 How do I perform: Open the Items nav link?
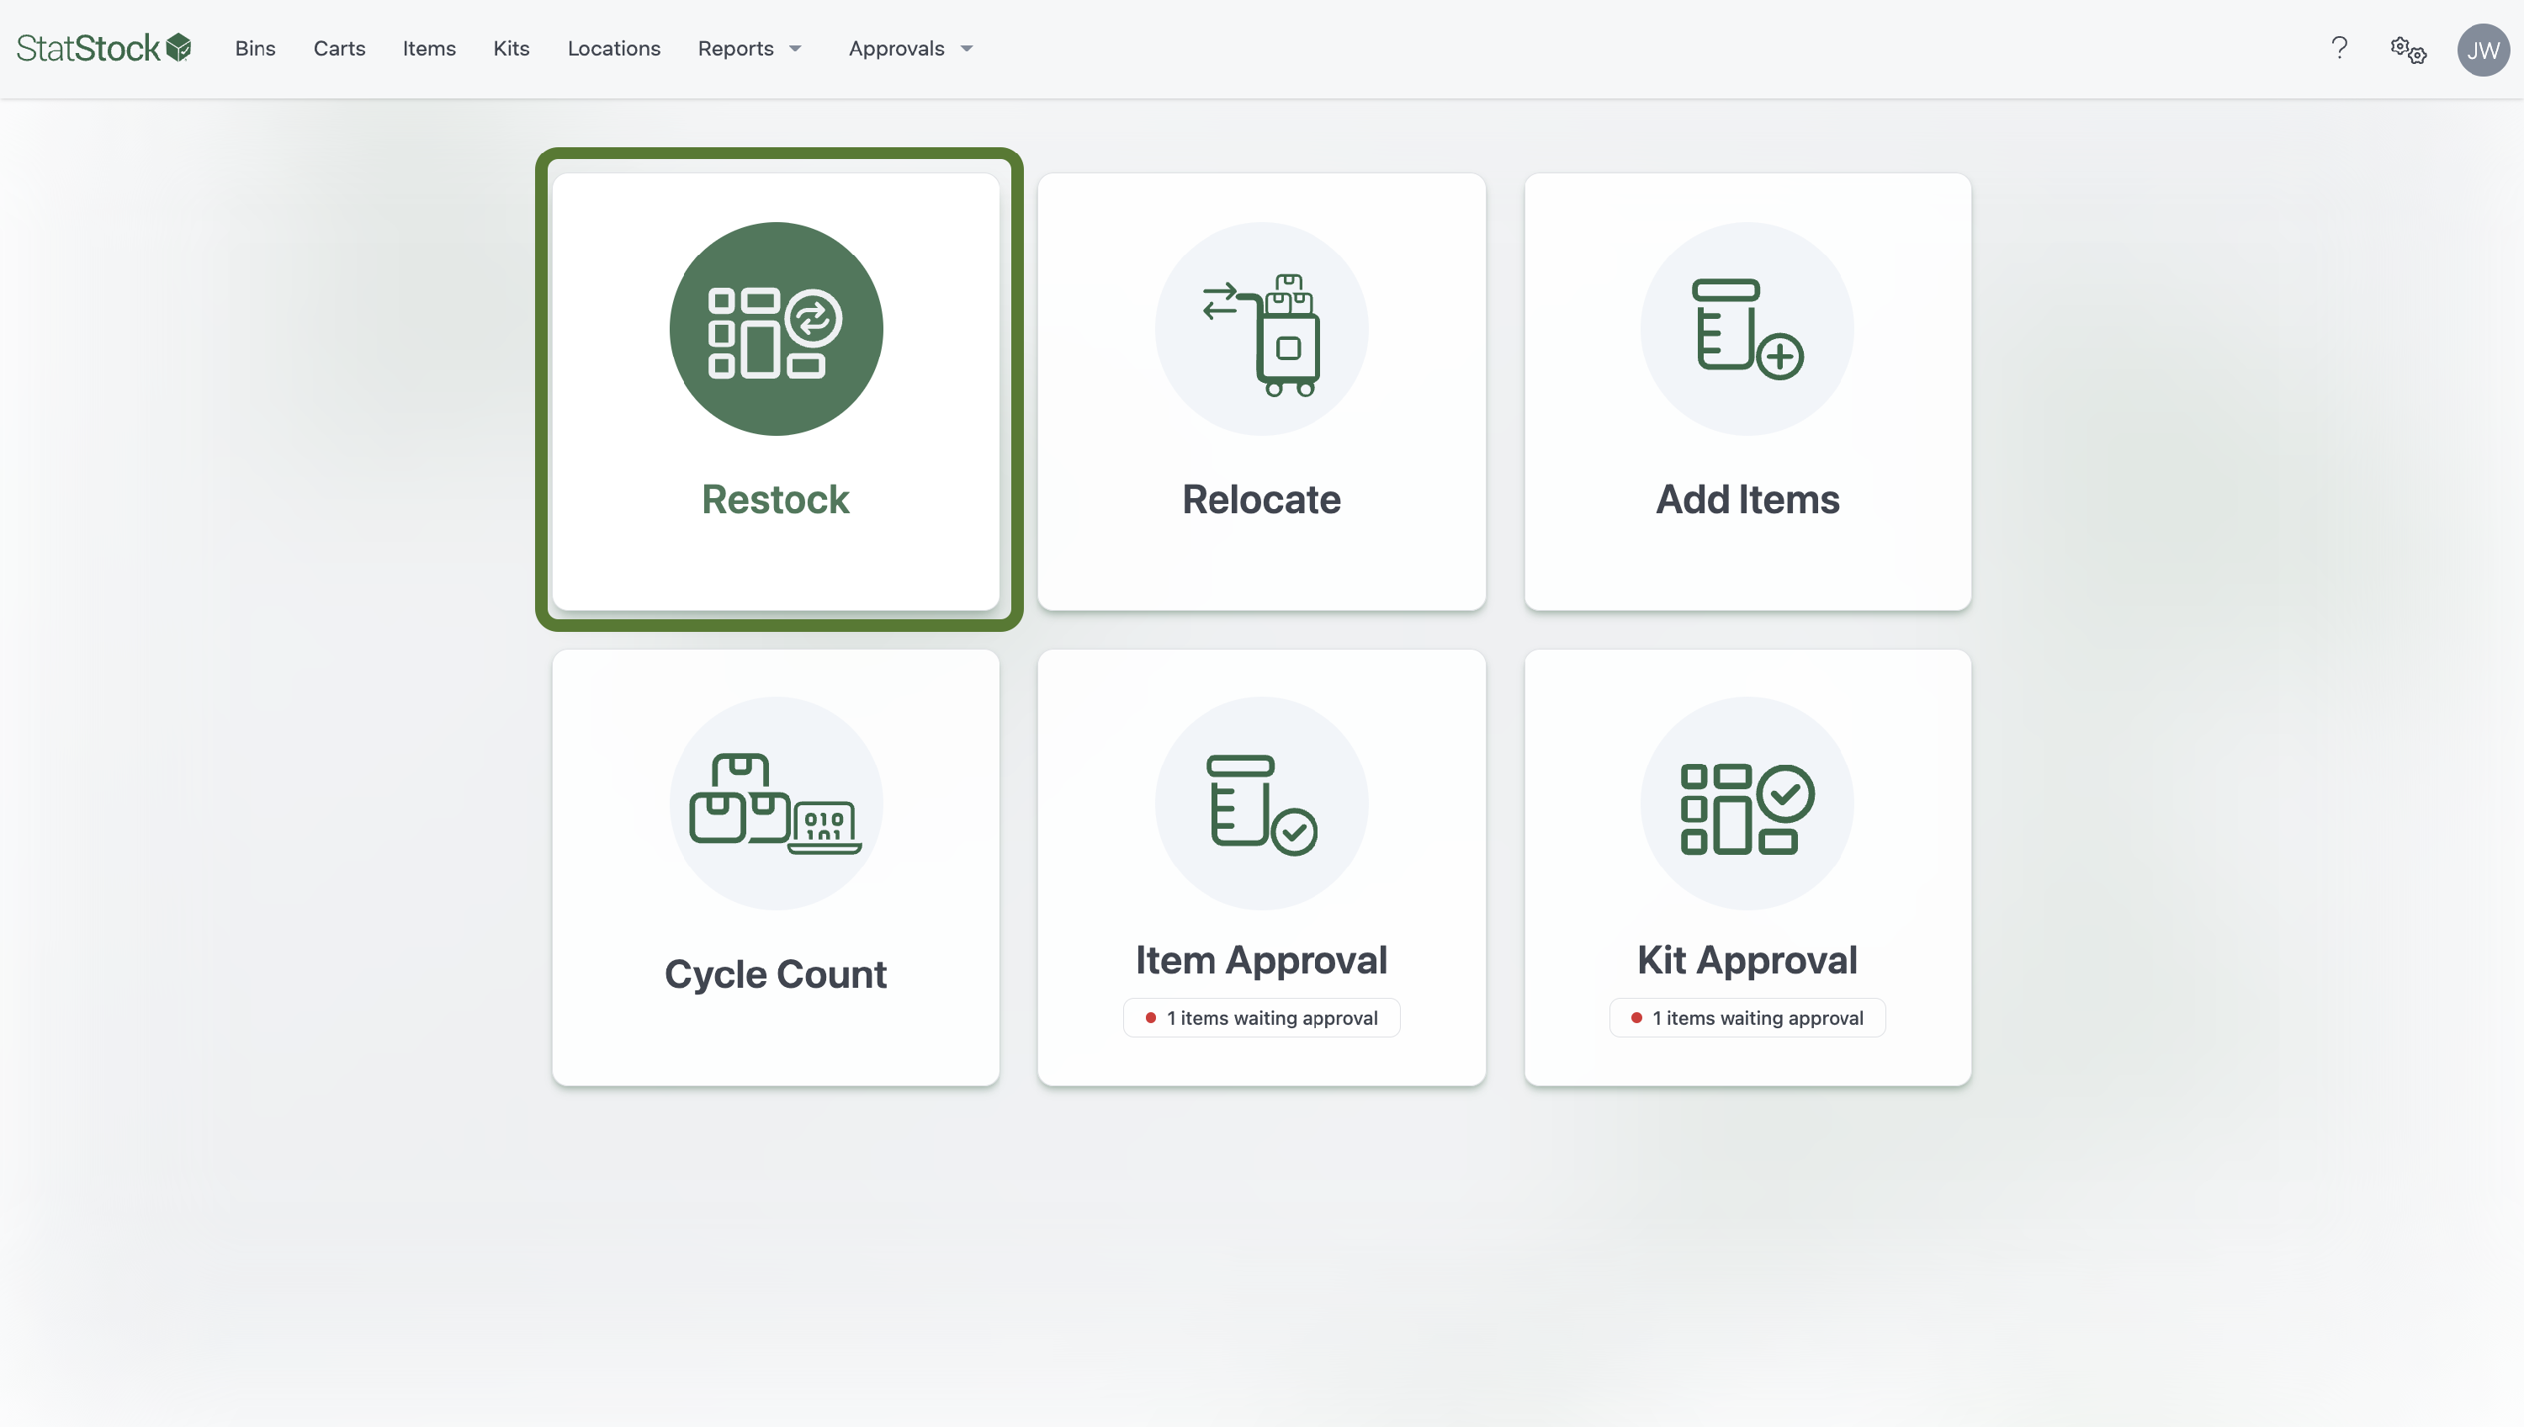pyautogui.click(x=429, y=48)
